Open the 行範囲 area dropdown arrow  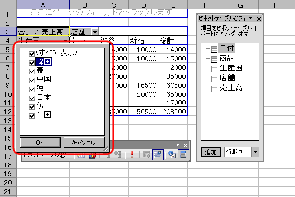(255, 152)
